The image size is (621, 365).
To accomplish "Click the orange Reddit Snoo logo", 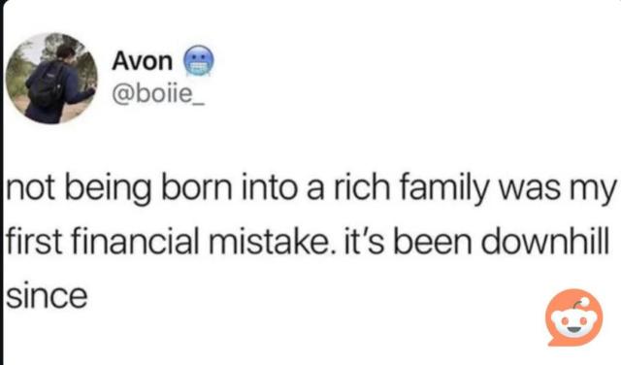I will [573, 317].
